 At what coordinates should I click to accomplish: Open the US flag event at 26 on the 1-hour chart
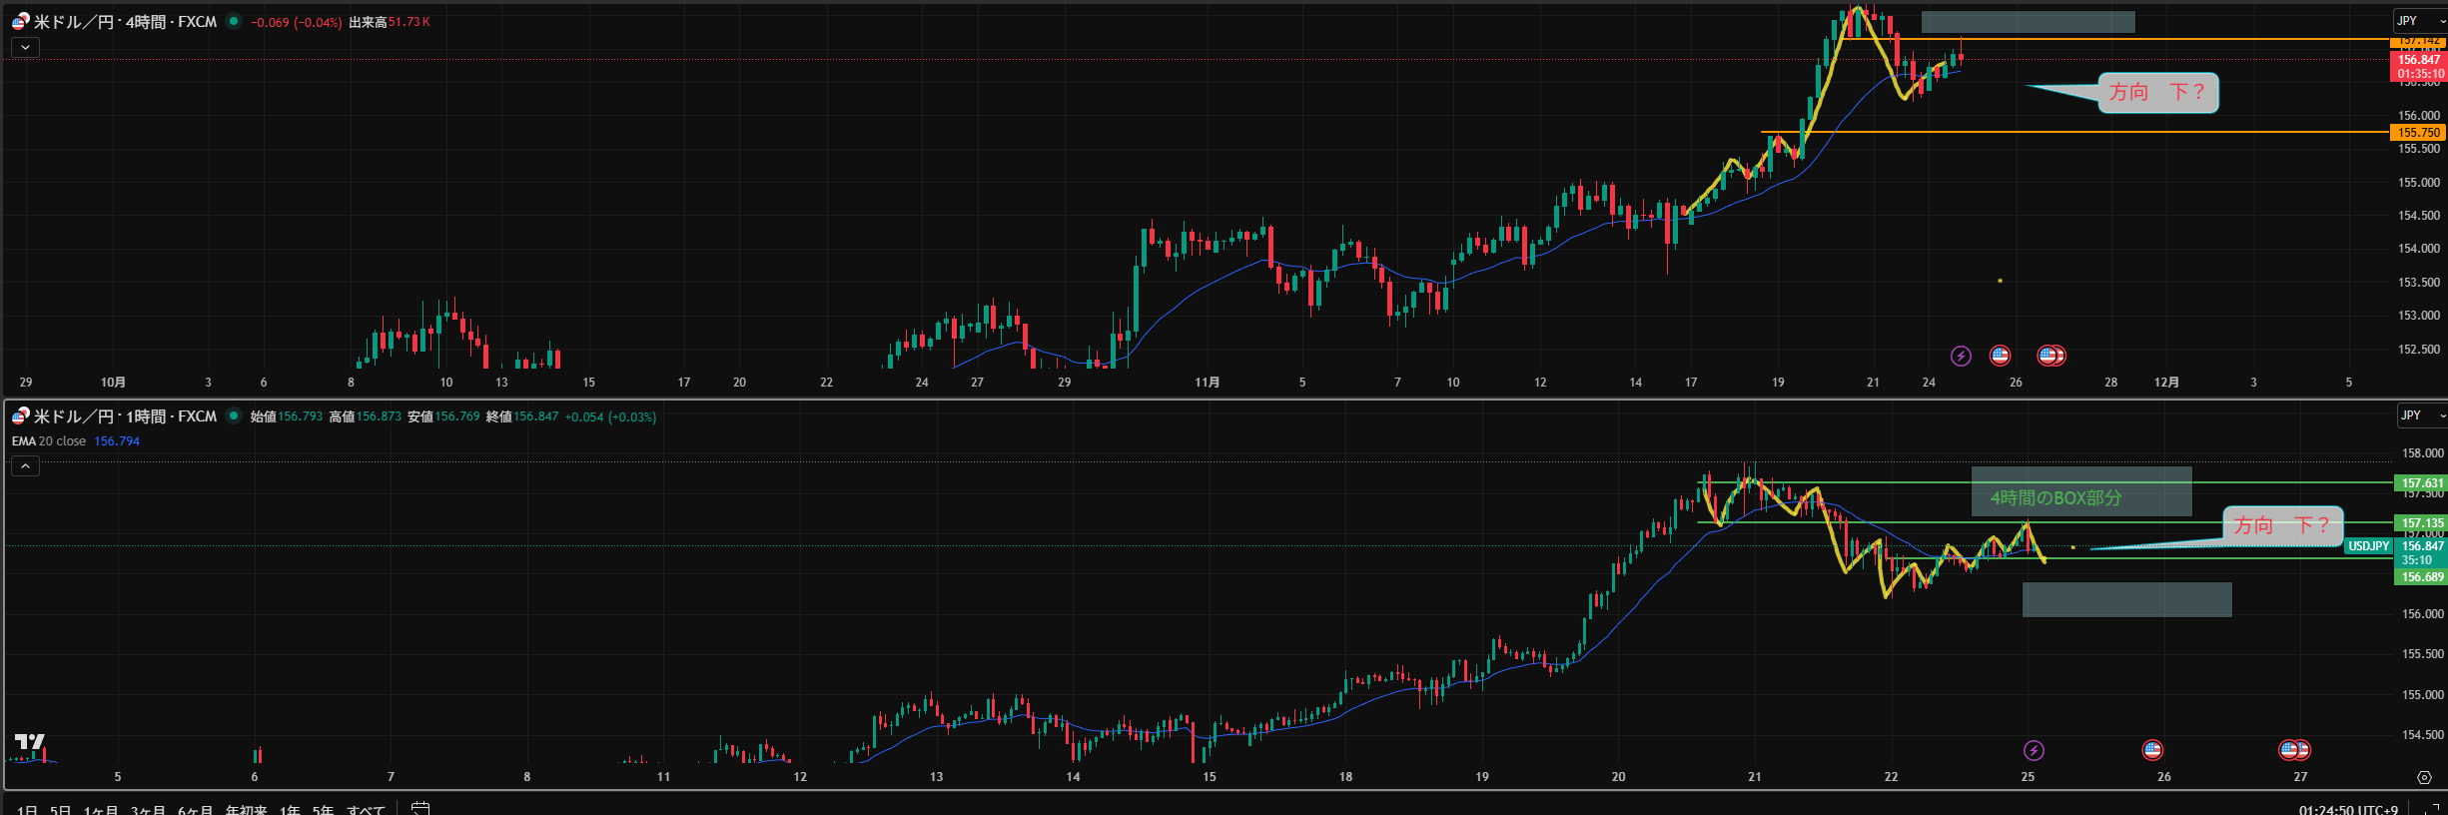tap(2152, 749)
